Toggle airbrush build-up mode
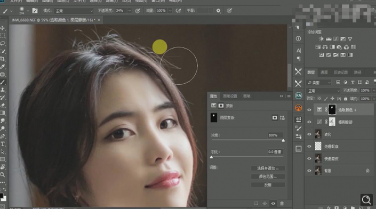This screenshot has width=376, height=209. coord(178,11)
